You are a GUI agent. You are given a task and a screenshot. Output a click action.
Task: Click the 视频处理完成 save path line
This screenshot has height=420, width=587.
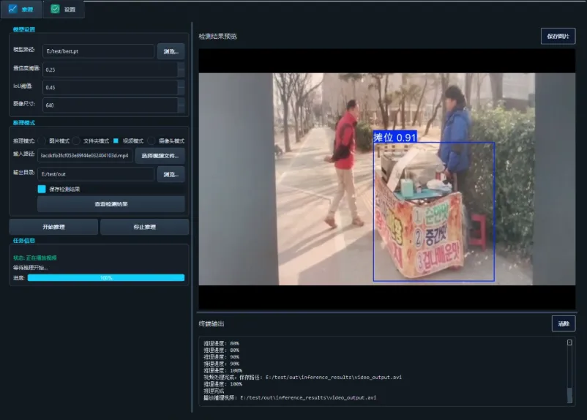tap(302, 378)
